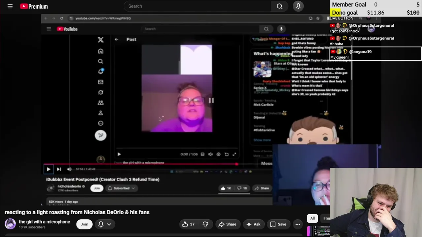Screen dimensions: 422x237
Task: Open X Communities people icon
Action: tap(101, 103)
